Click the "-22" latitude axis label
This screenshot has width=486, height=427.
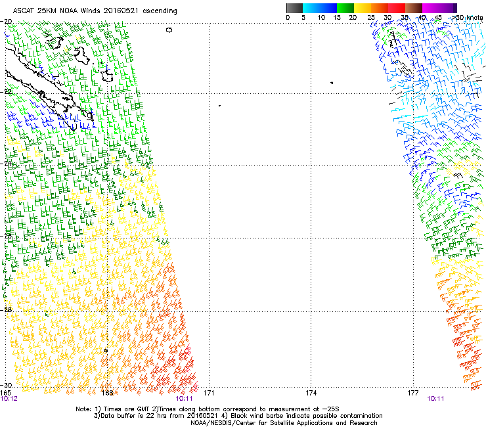click(6, 92)
